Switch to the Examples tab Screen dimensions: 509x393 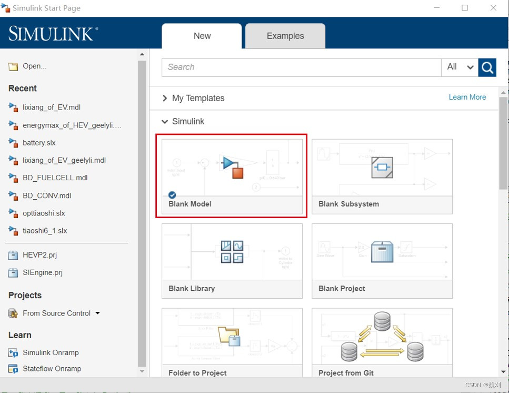[285, 36]
